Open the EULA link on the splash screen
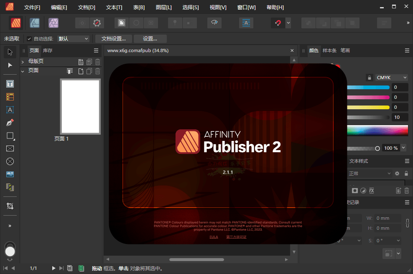413x274 pixels. [214, 236]
